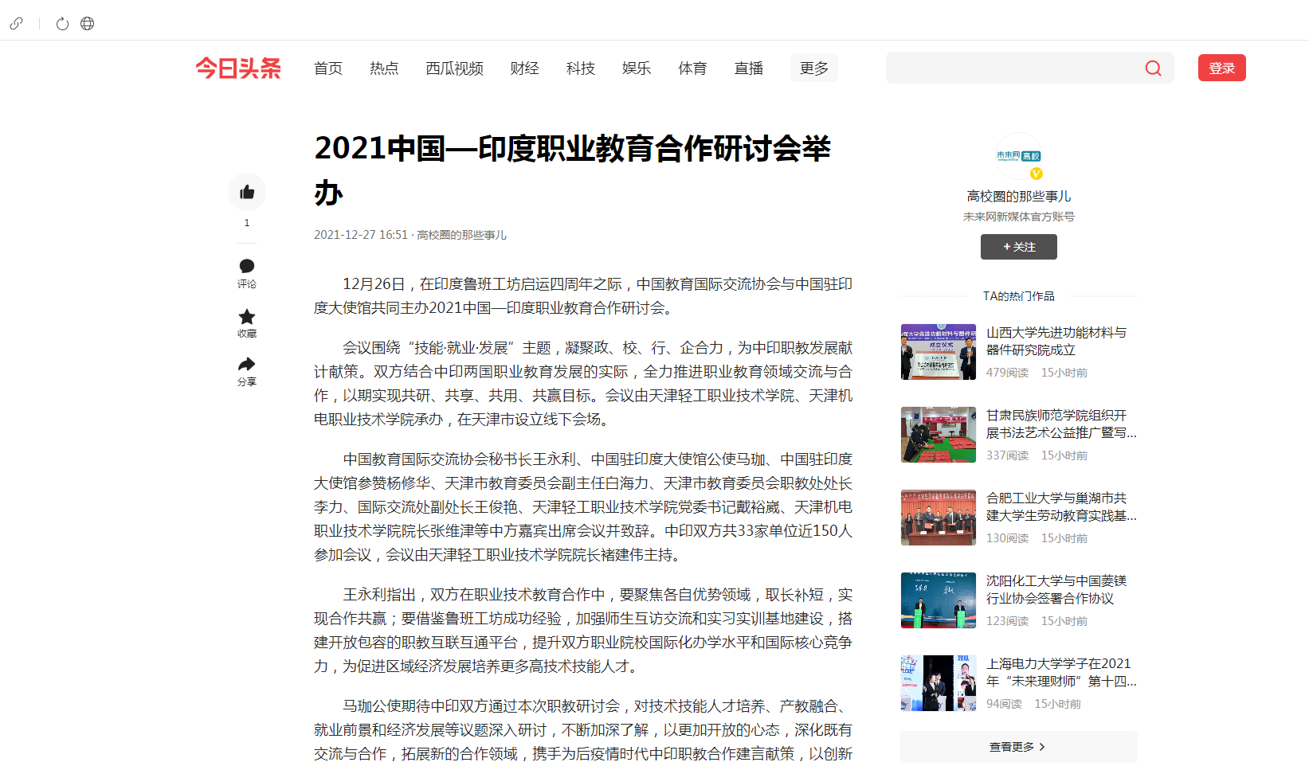1309x766 pixels.
Task: Open the 西瓜视频 navigation tab
Action: [x=454, y=68]
